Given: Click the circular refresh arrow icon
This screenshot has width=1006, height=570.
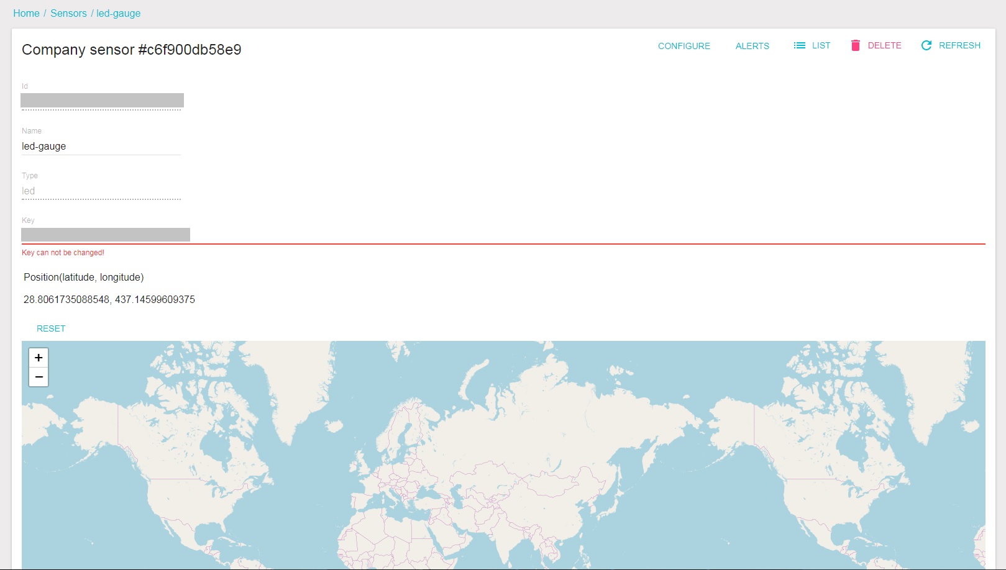Looking at the screenshot, I should 926,45.
